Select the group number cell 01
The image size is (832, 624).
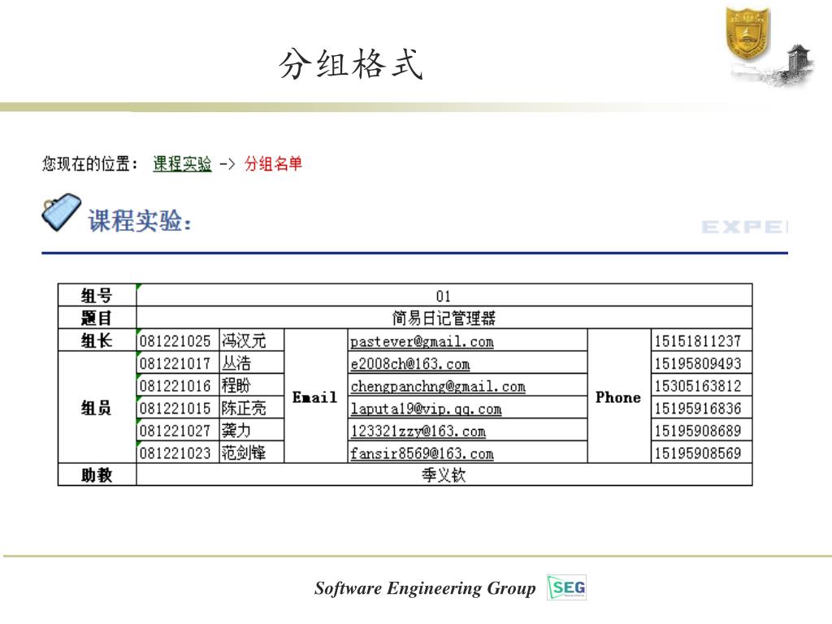pos(444,296)
